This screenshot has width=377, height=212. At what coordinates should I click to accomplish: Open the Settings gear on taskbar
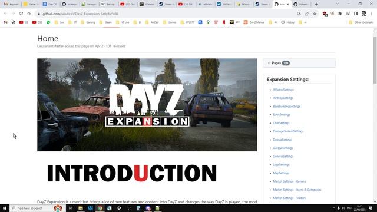[x=119, y=208]
